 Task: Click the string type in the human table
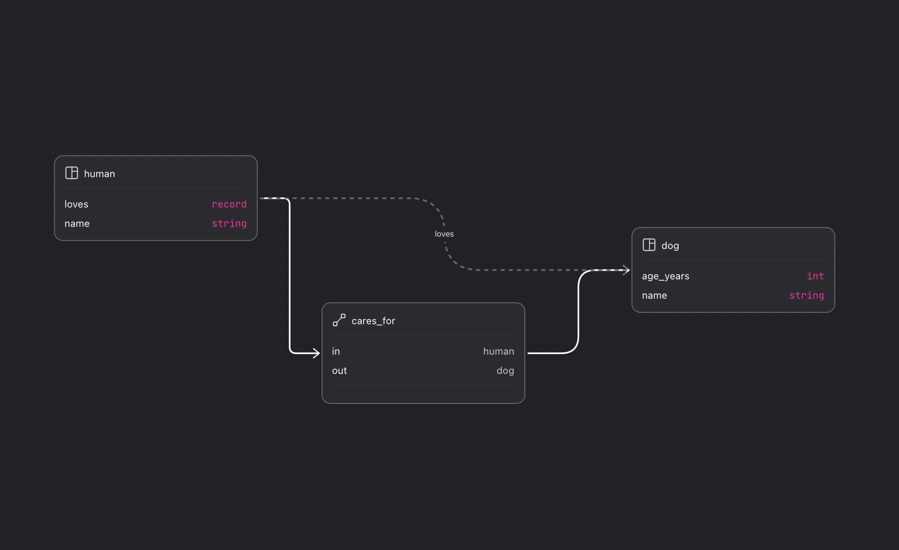pos(229,224)
